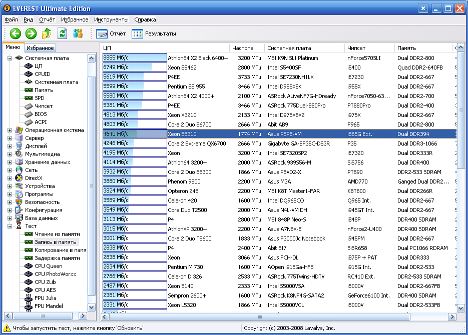Click the Refresh toolbar icon
The image size is (468, 335).
point(62,33)
